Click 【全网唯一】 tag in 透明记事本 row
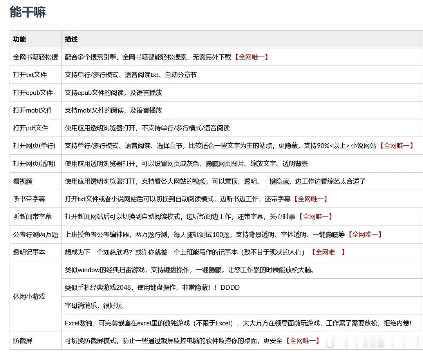 pos(329,252)
